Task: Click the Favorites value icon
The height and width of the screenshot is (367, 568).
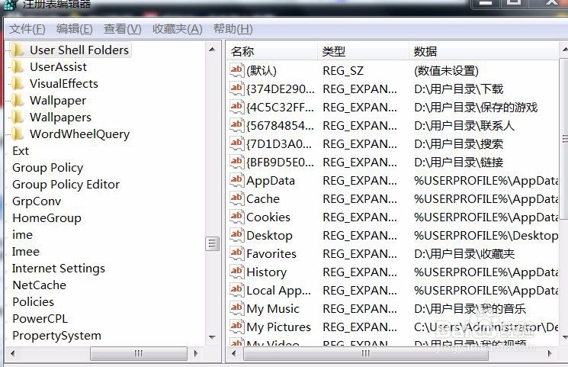Action: click(237, 253)
